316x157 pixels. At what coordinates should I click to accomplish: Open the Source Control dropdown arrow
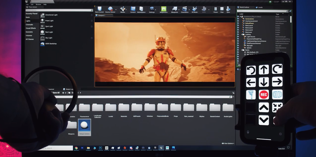point(116,10)
